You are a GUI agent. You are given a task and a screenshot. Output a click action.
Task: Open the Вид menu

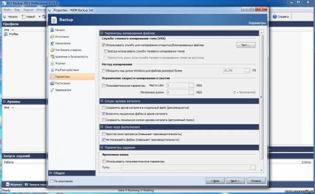pyautogui.click(x=17, y=9)
